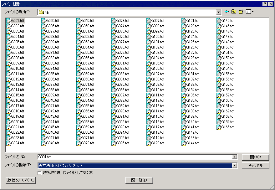Click the 開く (Open) button
Viewport: 275px width, 190px height.
click(x=255, y=157)
